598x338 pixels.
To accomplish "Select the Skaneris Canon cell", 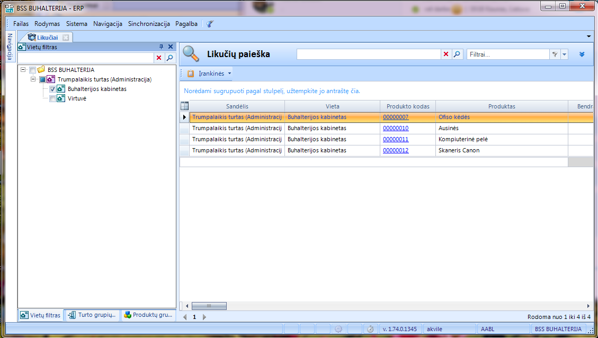I will coord(502,150).
